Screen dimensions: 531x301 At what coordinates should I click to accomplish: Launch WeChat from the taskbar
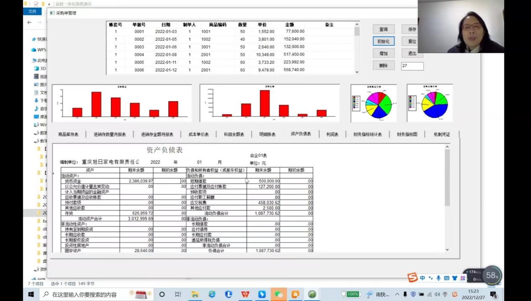pos(279,294)
